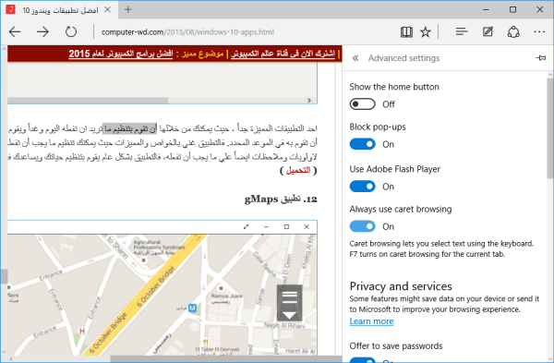
Task: Make a Web Note with pen icon
Action: point(488,32)
